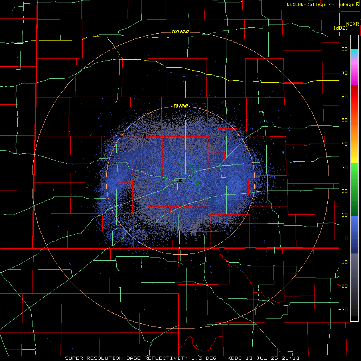This screenshot has height=361, width=361.
Task: Click the 70 value on the dBZ scale
Action: pos(345,73)
